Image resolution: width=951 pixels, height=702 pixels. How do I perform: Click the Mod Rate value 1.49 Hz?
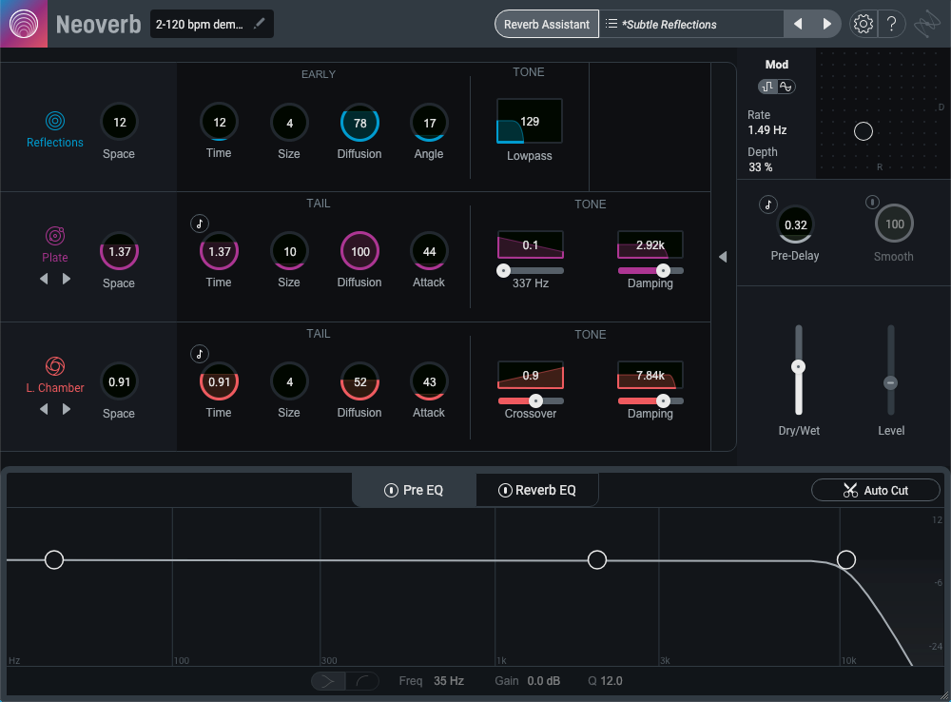pyautogui.click(x=767, y=130)
